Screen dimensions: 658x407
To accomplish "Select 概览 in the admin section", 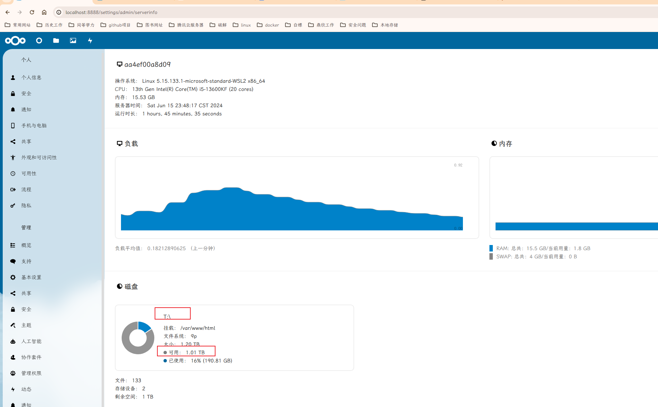I will tap(26, 245).
